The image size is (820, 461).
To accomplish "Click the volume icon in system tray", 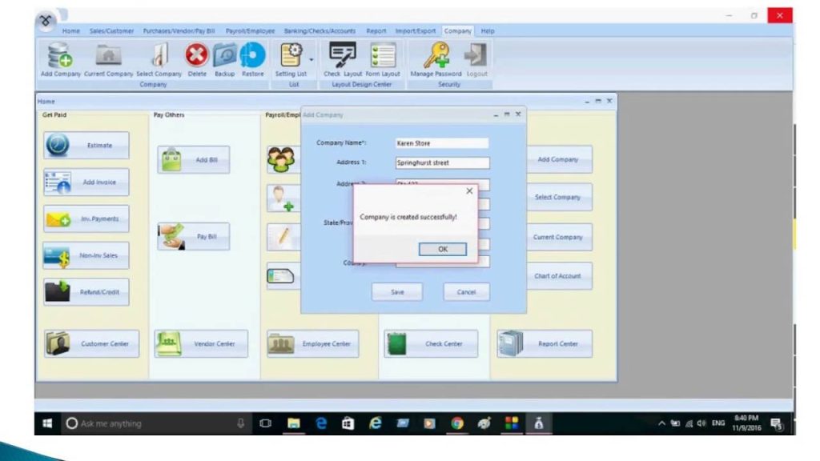I will 701,423.
